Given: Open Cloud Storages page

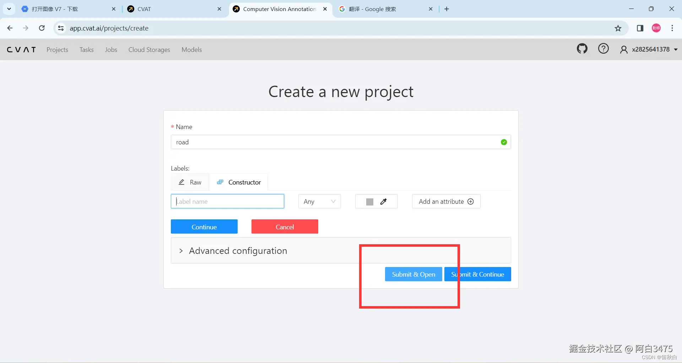Looking at the screenshot, I should (x=149, y=50).
